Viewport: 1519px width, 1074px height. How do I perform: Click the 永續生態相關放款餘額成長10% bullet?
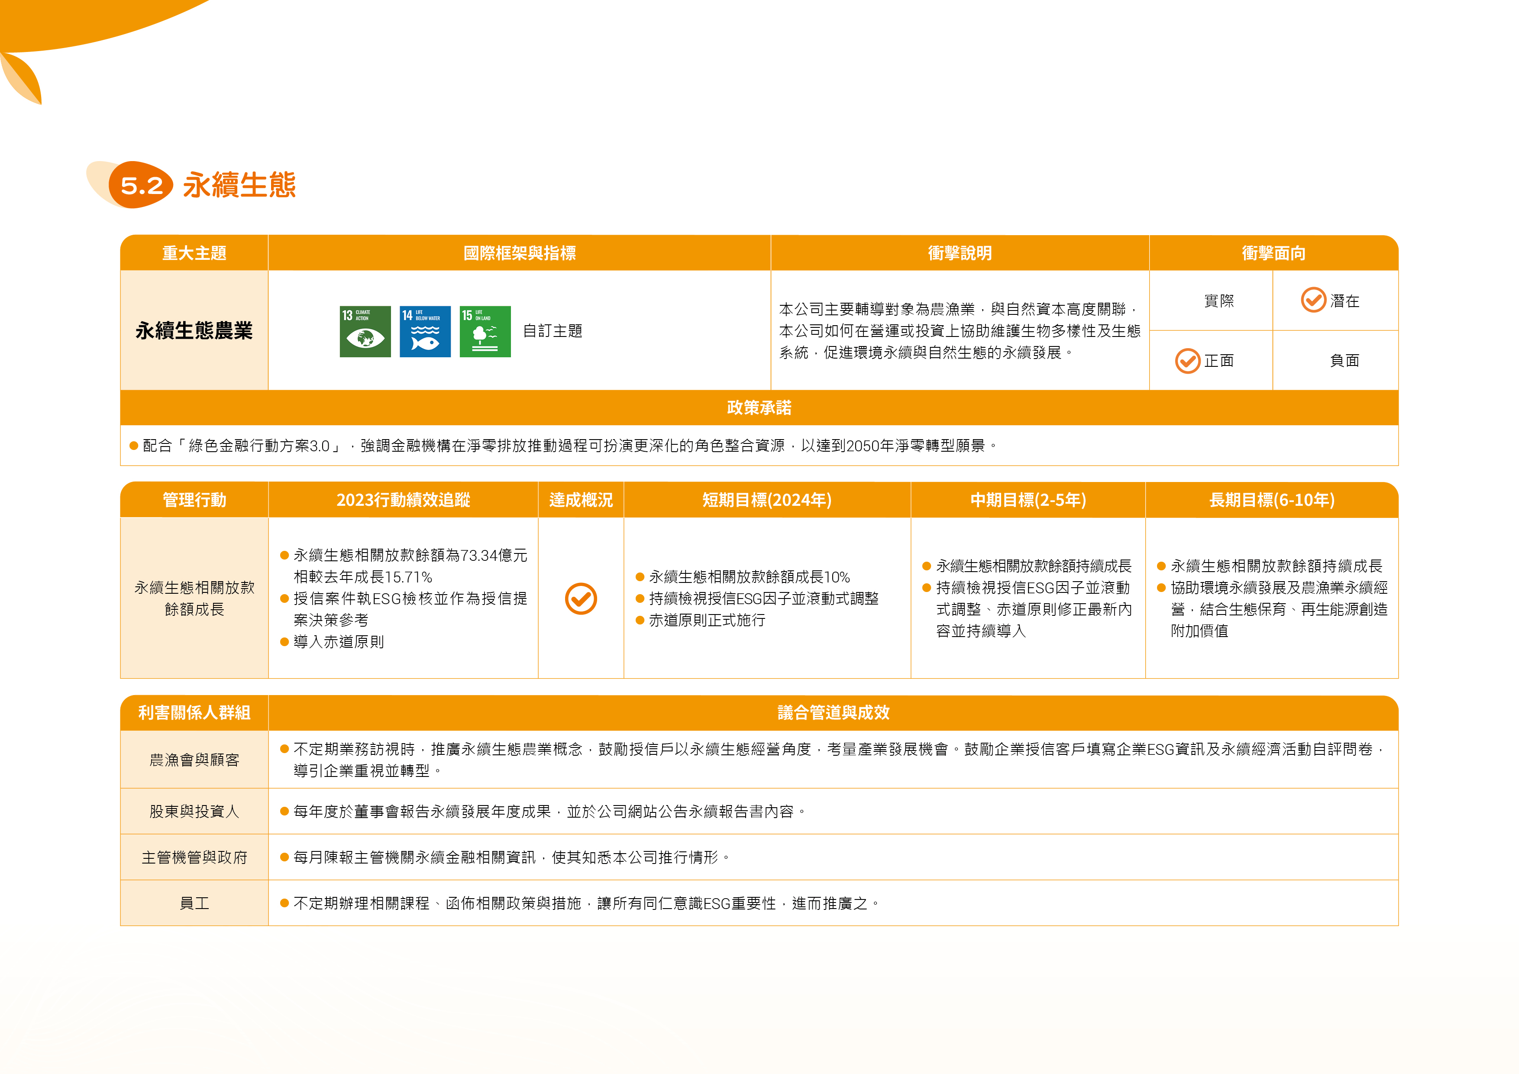(x=743, y=577)
